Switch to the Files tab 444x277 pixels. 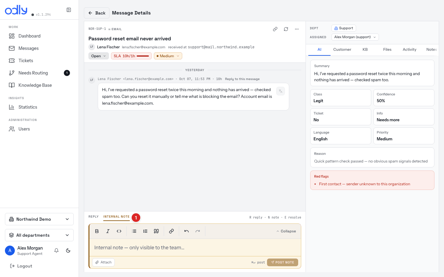pyautogui.click(x=387, y=50)
